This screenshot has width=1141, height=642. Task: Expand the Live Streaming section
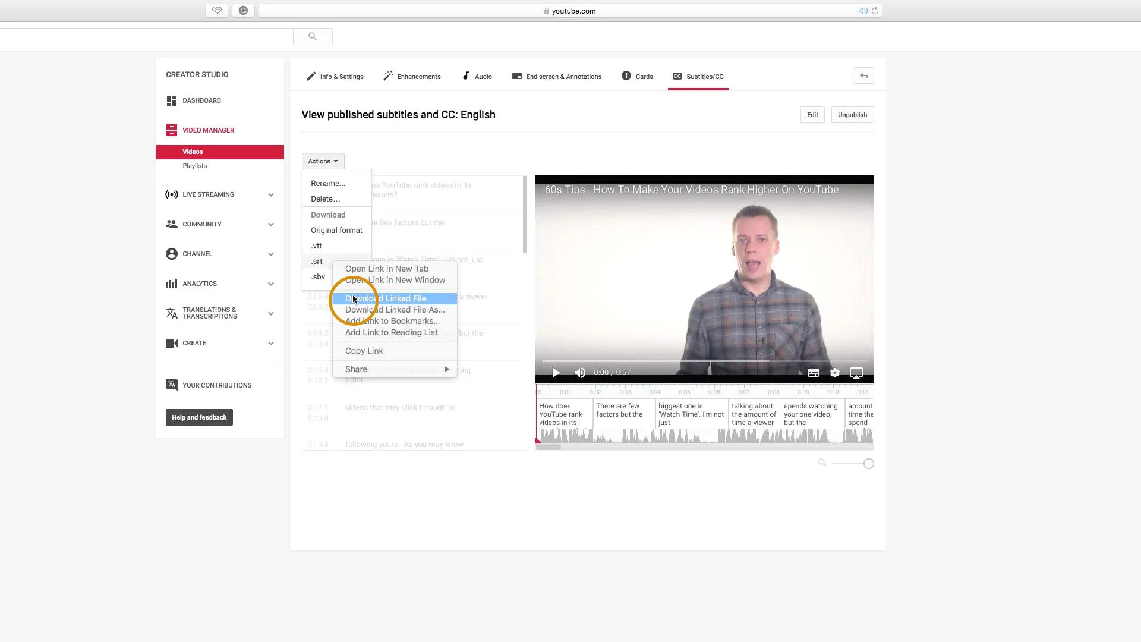(270, 194)
